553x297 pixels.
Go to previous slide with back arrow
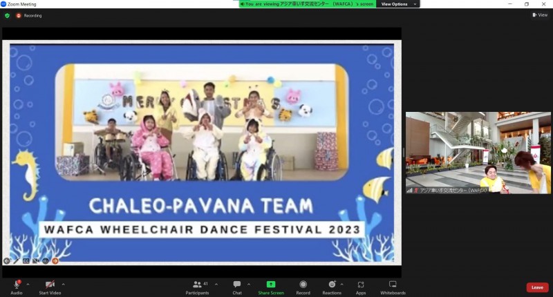pyautogui.click(x=7, y=260)
